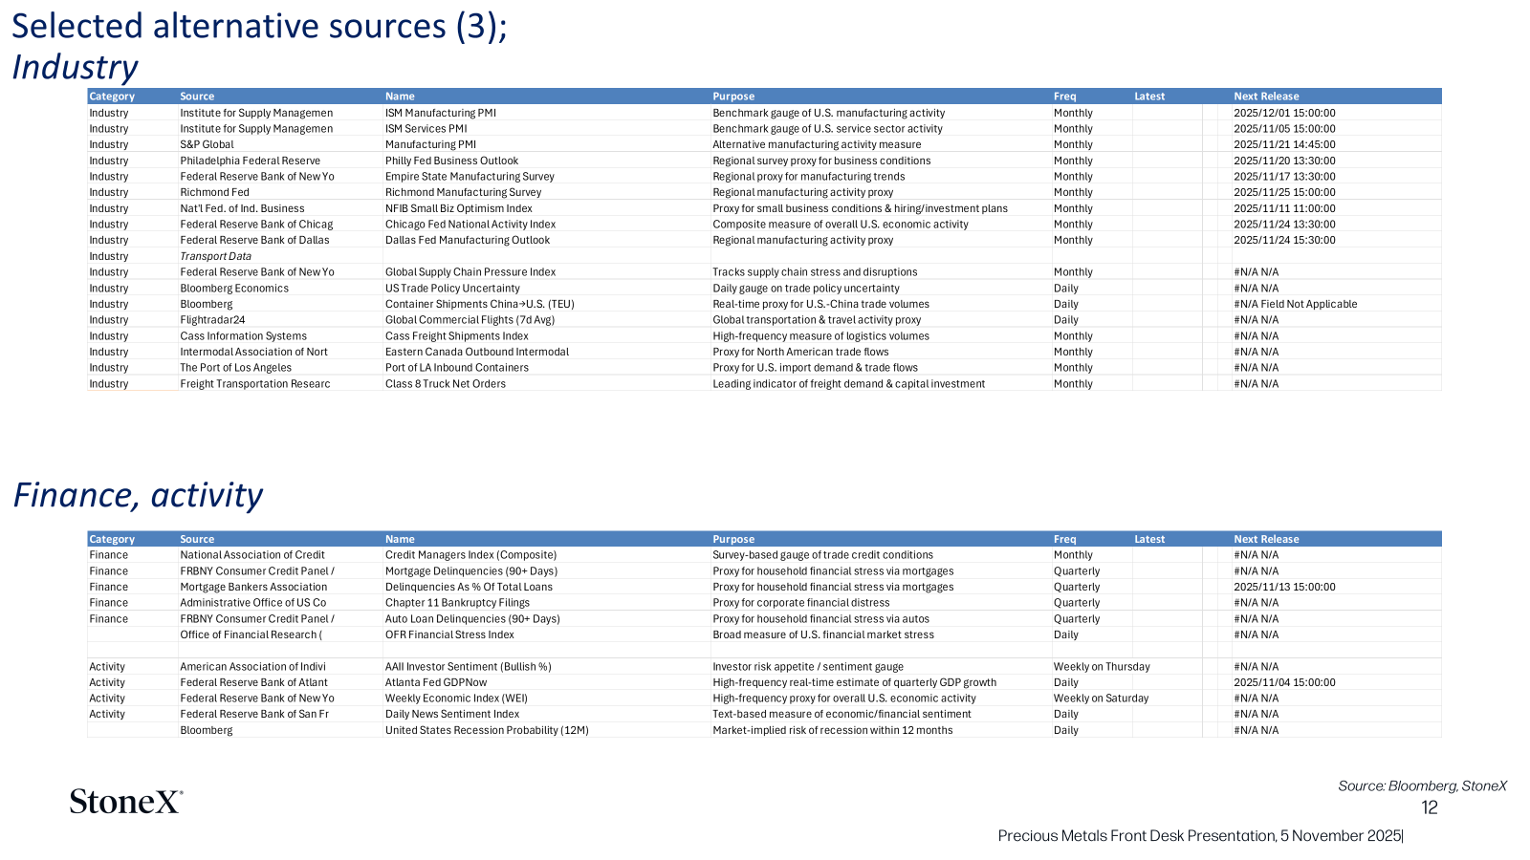Click the '2025/11/20 13:30:00' release date
The height and width of the screenshot is (860, 1530).
1284,161
